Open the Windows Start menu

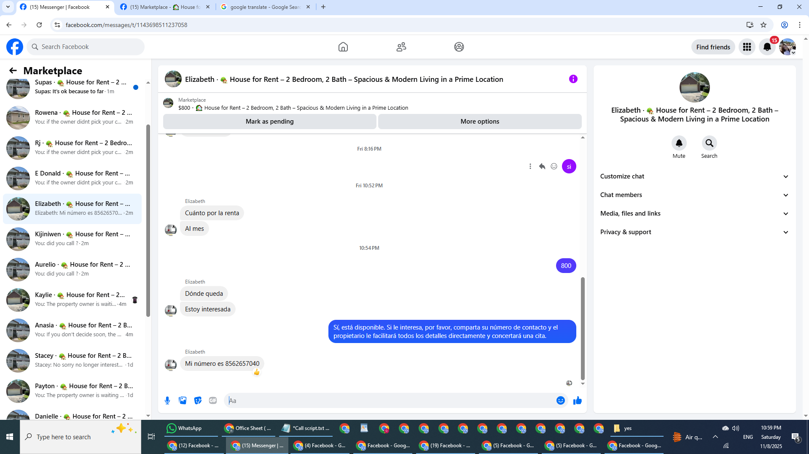(x=10, y=437)
